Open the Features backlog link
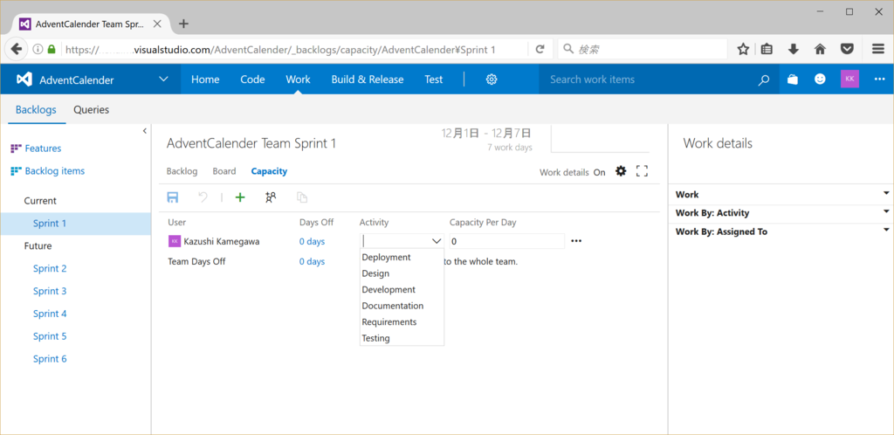 pyautogui.click(x=43, y=148)
